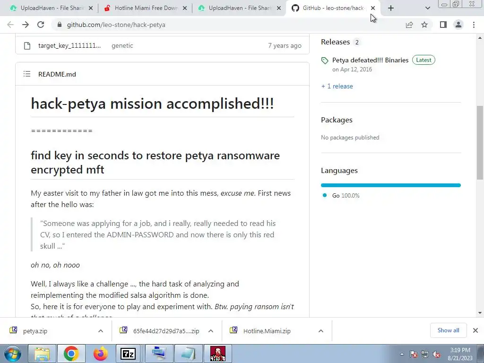
Task: Click the address bar URL
Action: tap(116, 25)
